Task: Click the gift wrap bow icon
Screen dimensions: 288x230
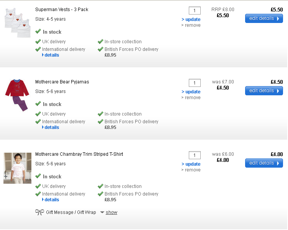Action: tap(39, 212)
